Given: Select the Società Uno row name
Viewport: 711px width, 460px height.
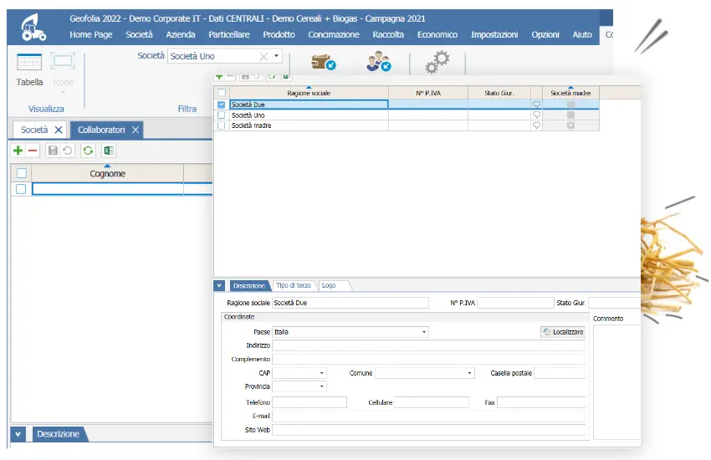Looking at the screenshot, I should point(248,115).
